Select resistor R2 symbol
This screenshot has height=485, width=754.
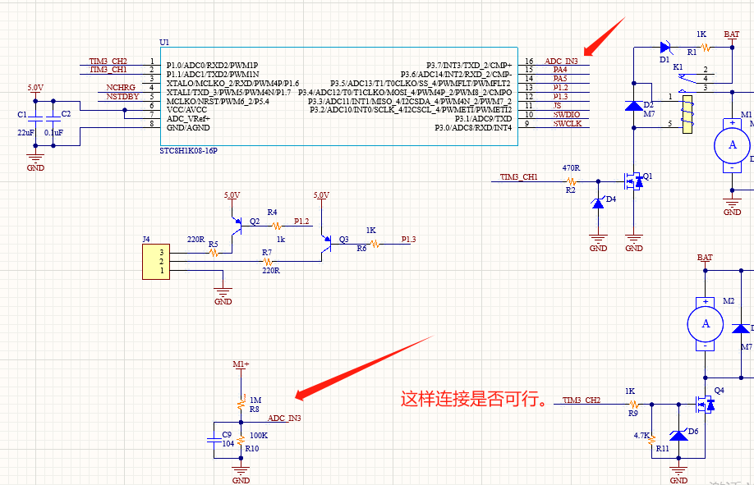[x=571, y=181]
